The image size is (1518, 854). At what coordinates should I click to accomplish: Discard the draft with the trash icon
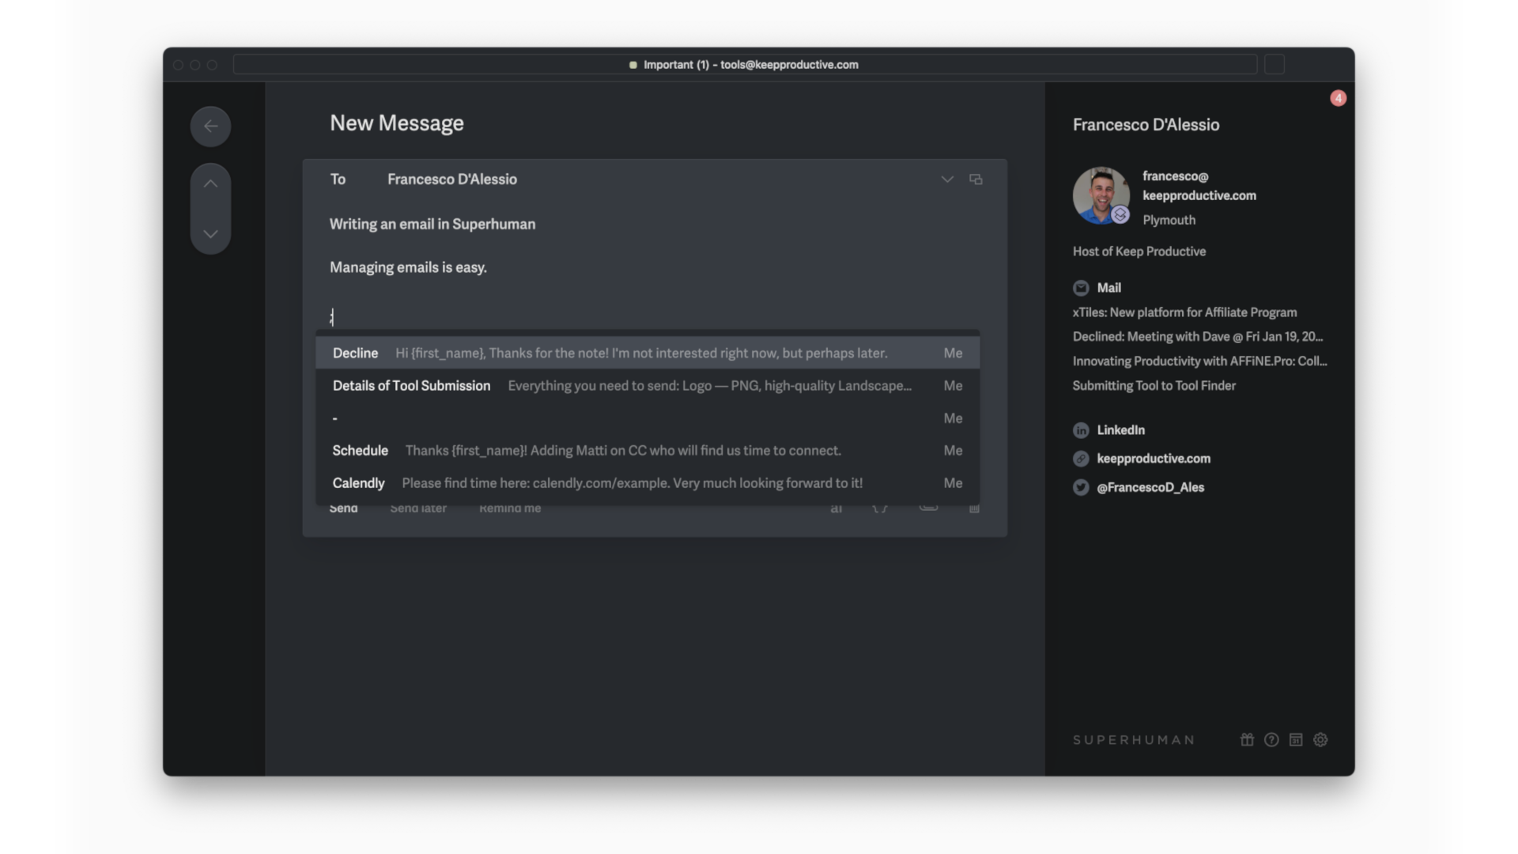point(974,509)
